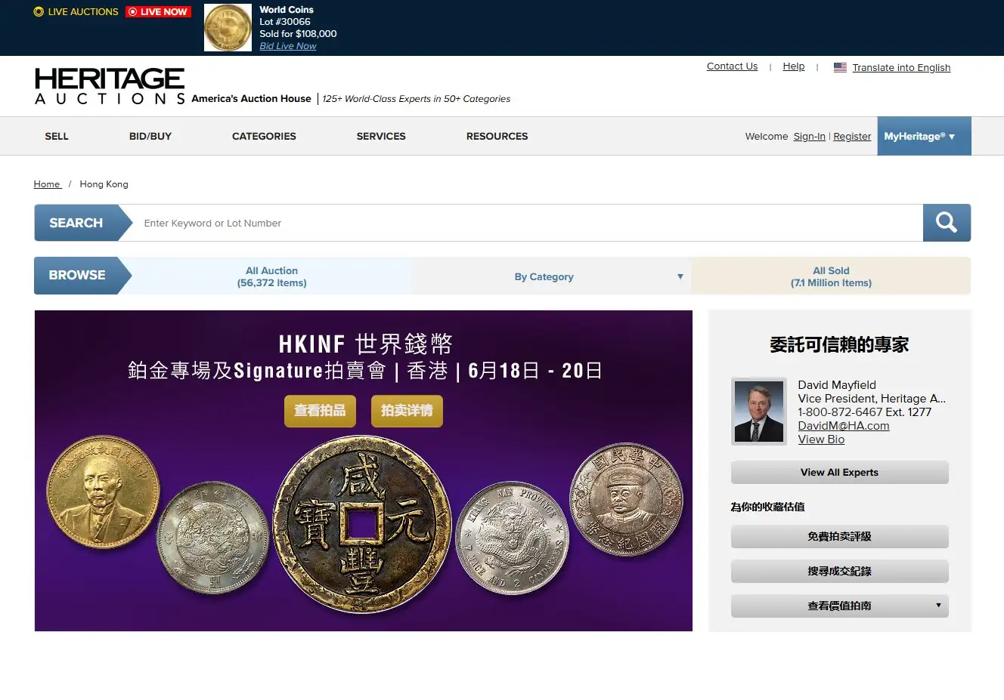Click the SEARCH label

[76, 223]
